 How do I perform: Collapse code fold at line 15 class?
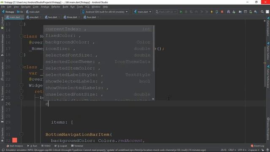point(22,36)
